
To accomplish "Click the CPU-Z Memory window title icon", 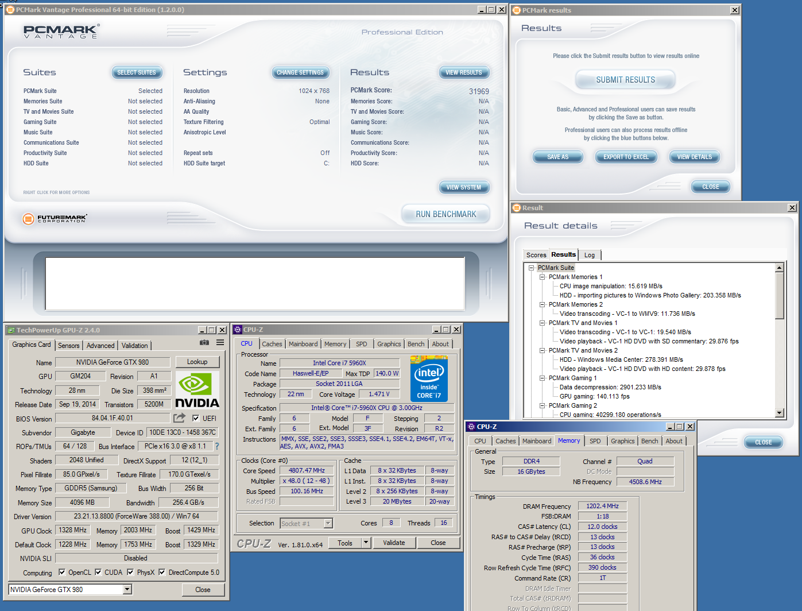I will [x=471, y=427].
